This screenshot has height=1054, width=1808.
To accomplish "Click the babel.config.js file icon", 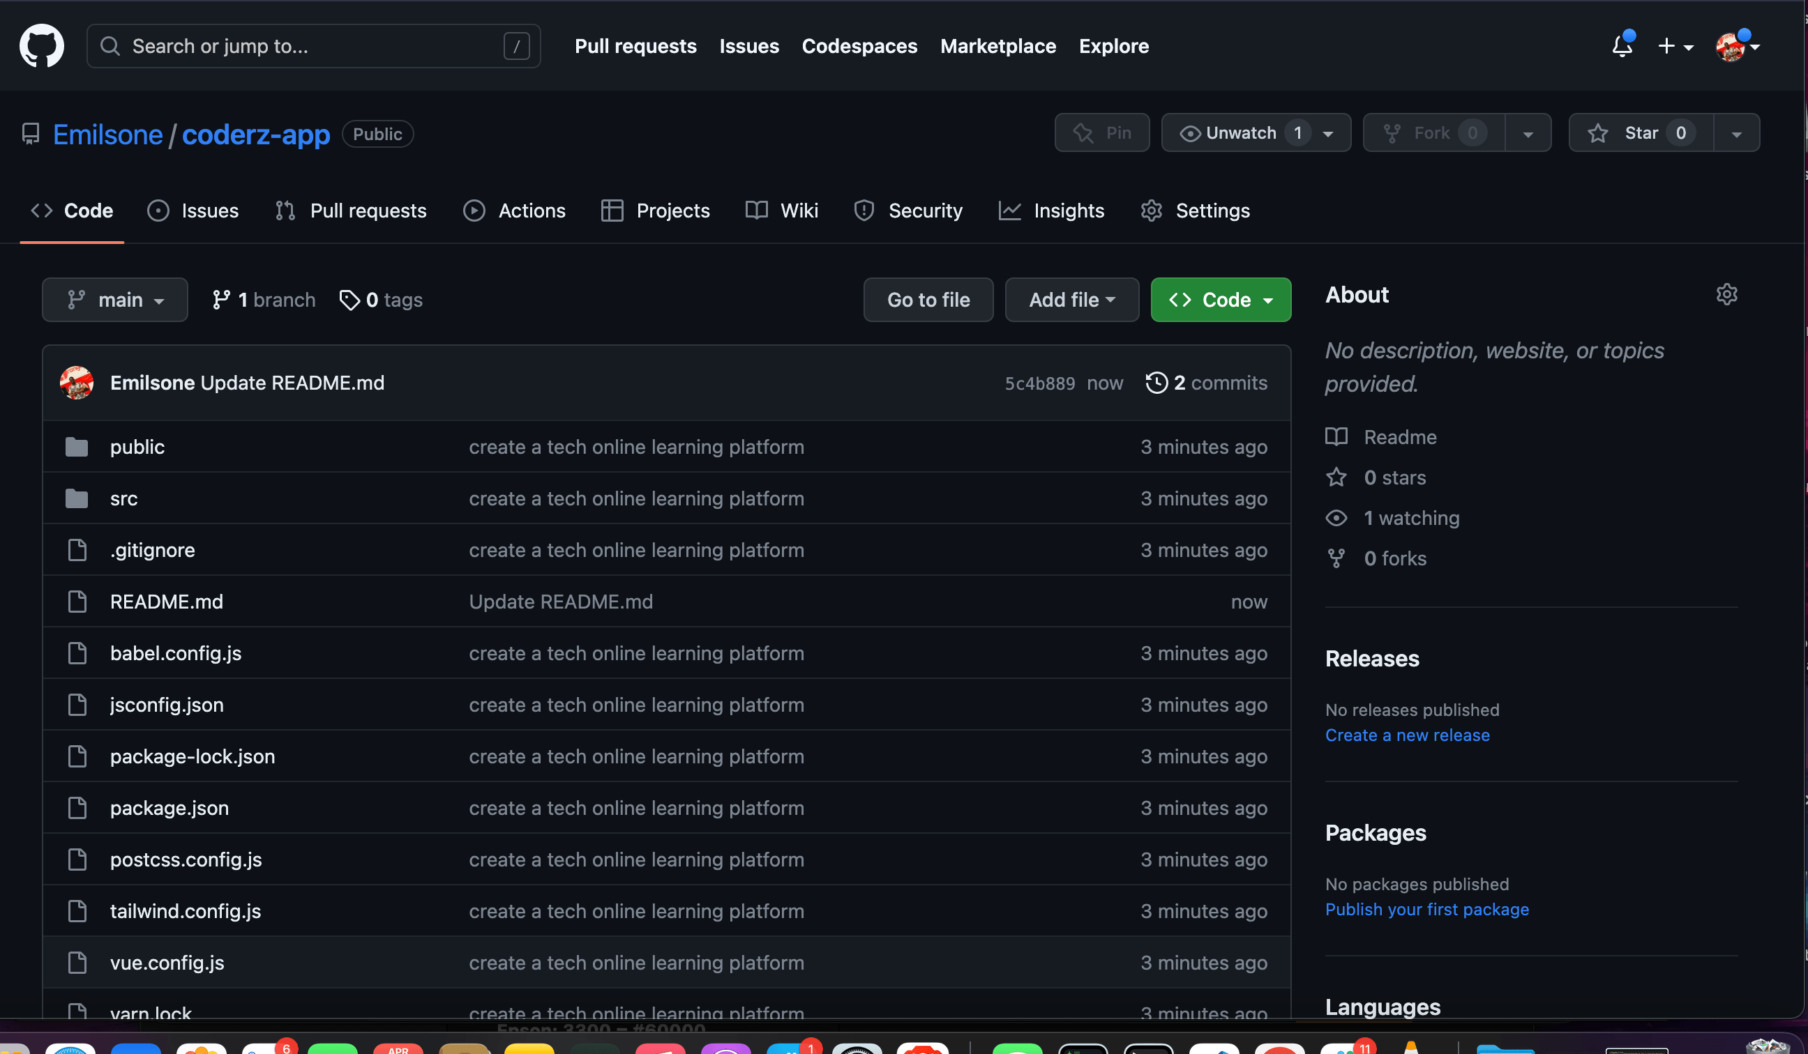I will coord(77,653).
